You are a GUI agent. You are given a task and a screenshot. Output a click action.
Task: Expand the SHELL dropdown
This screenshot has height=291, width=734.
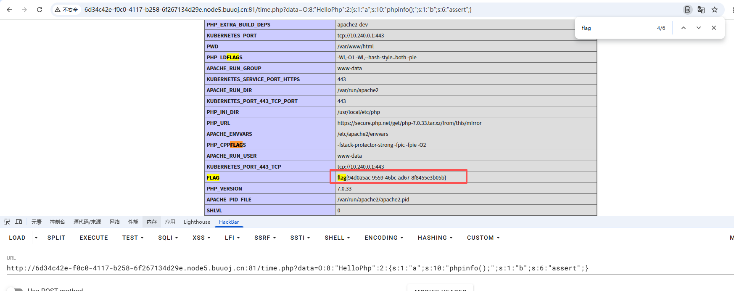[337, 238]
